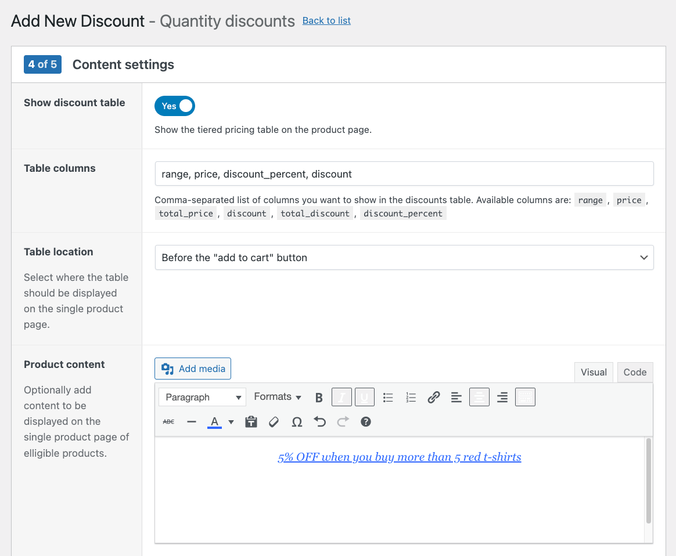The height and width of the screenshot is (556, 676).
Task: Open the Paragraph format dropdown
Action: coord(202,397)
